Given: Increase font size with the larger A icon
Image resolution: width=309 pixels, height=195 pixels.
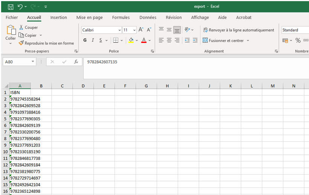Looking at the screenshot, I should (141, 30).
